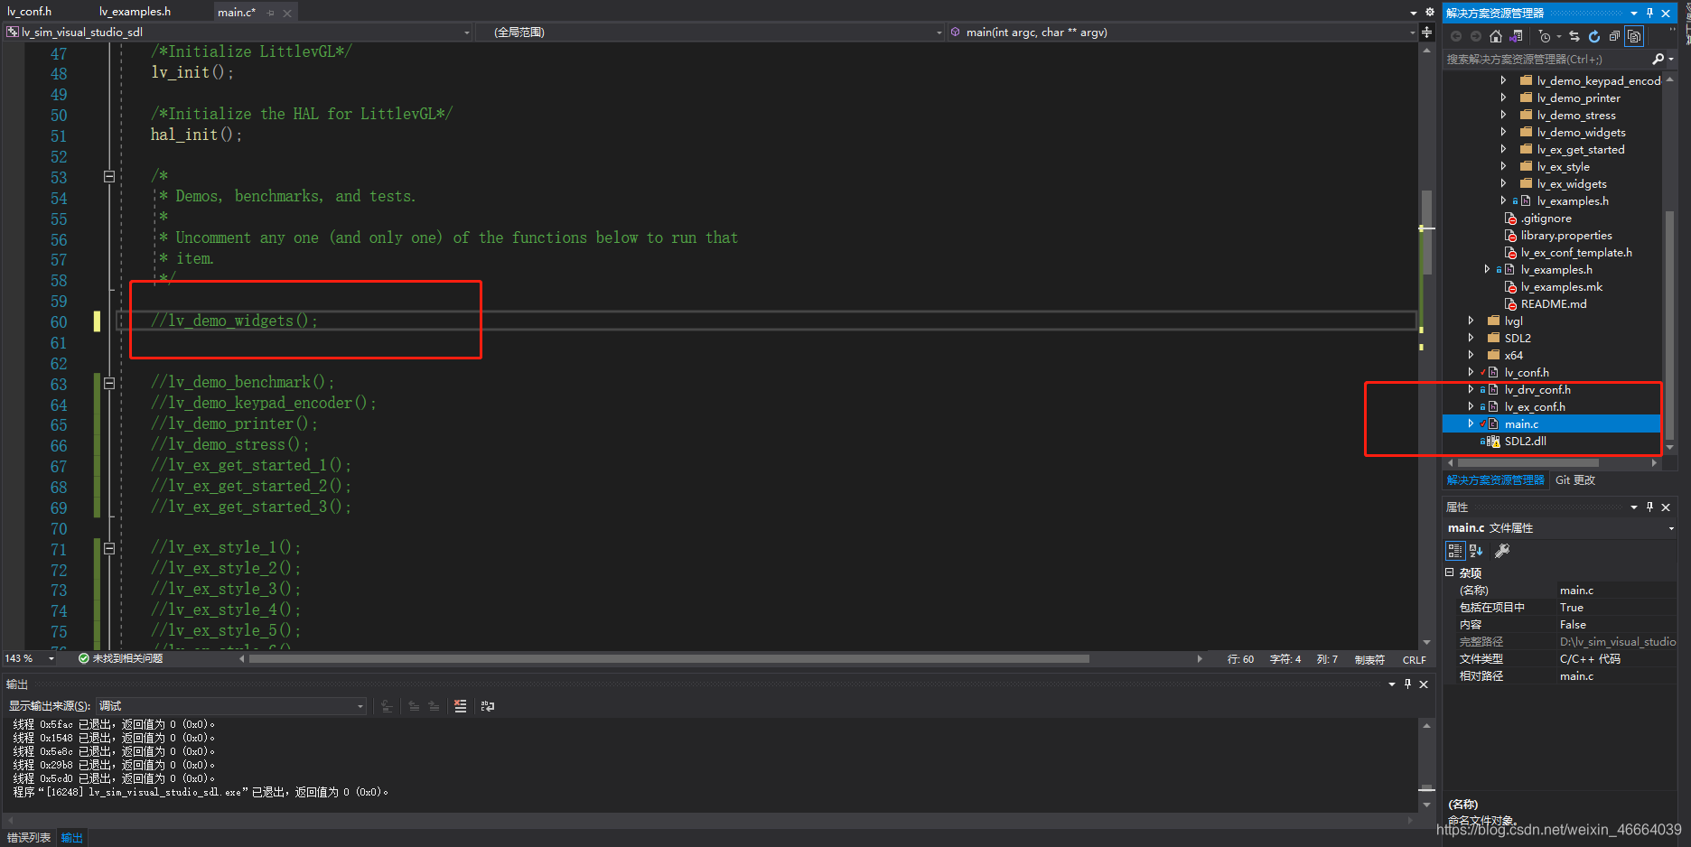
Task: Pin the Output panel
Action: [1407, 684]
